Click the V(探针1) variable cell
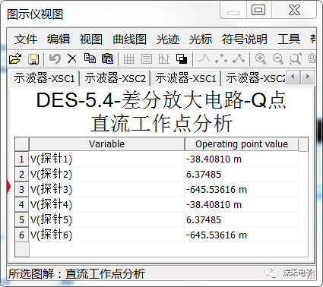The width and height of the screenshot is (323, 287). tap(107, 159)
